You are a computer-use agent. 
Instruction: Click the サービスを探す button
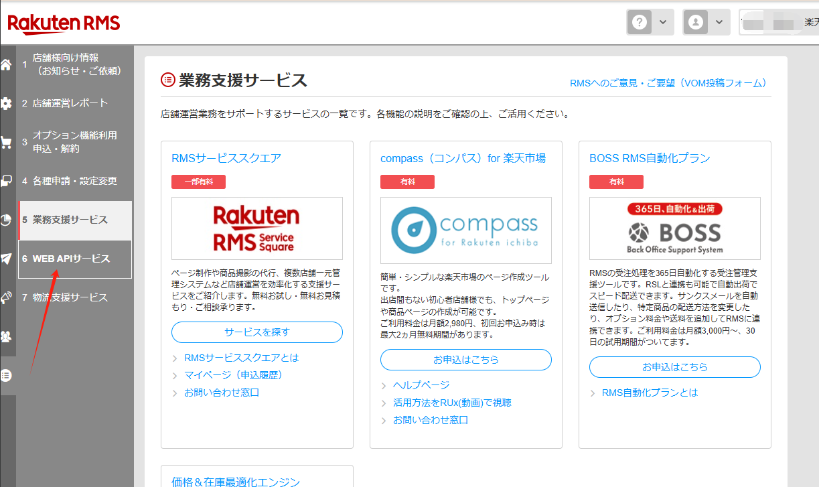pos(257,332)
